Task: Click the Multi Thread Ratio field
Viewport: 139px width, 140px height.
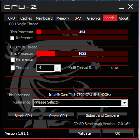Action: tap(114, 68)
